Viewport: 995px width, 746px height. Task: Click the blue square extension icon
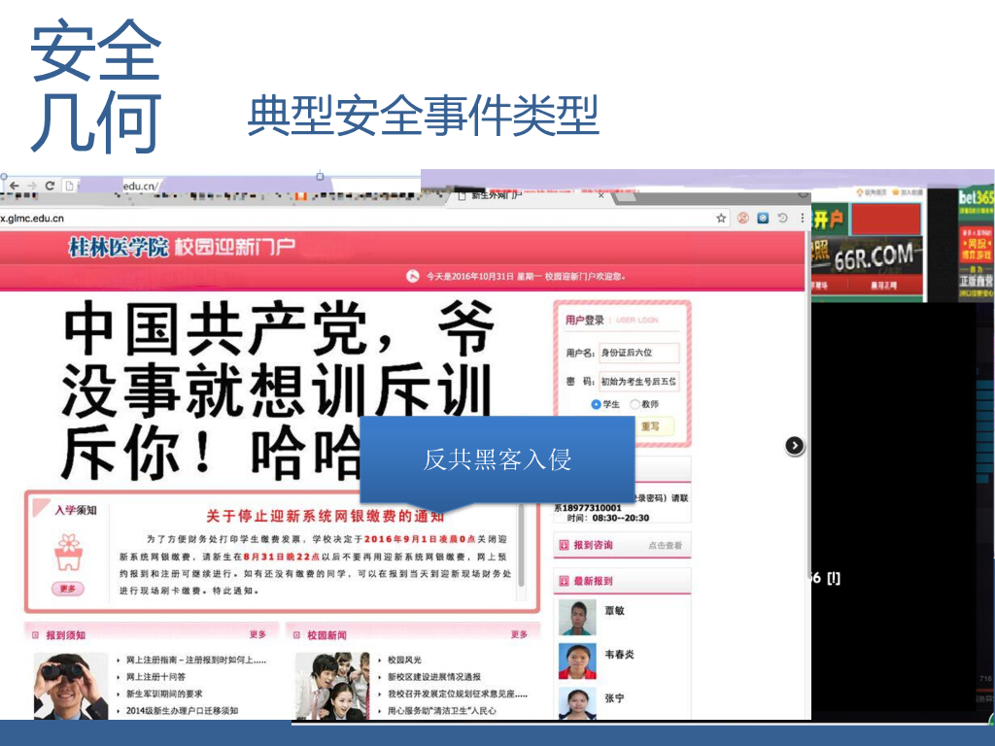pyautogui.click(x=763, y=219)
